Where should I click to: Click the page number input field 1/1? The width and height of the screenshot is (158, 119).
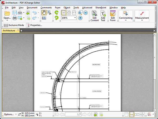73,114
